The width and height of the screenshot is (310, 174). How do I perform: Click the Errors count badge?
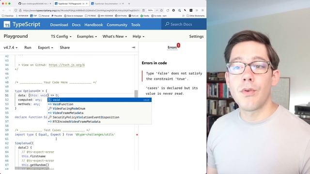tap(178, 45)
